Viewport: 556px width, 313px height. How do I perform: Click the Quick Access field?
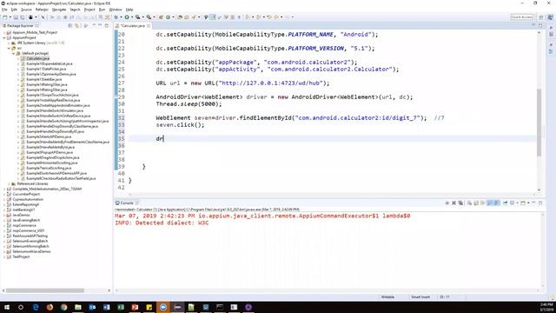[x=521, y=17]
